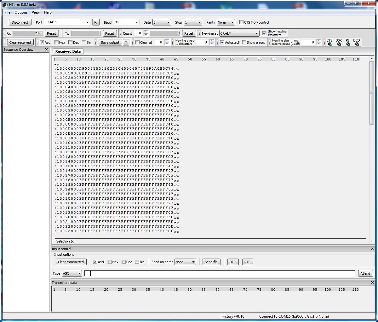Click the ASC text input field
Screen dimensions: 378x322
222,273
